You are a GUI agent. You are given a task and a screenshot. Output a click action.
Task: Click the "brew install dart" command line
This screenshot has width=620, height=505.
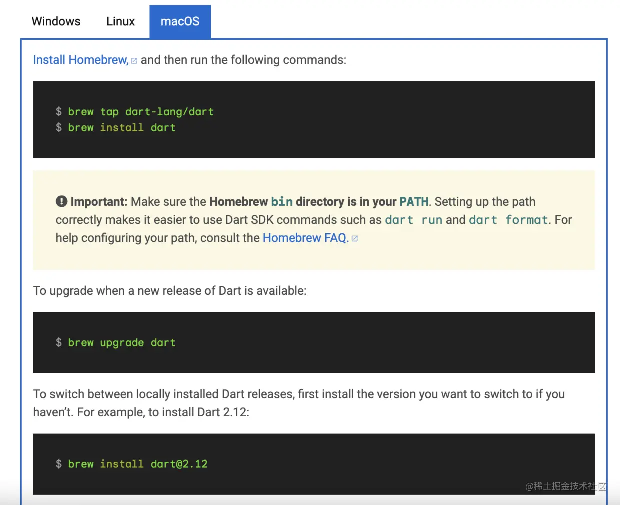click(x=121, y=128)
